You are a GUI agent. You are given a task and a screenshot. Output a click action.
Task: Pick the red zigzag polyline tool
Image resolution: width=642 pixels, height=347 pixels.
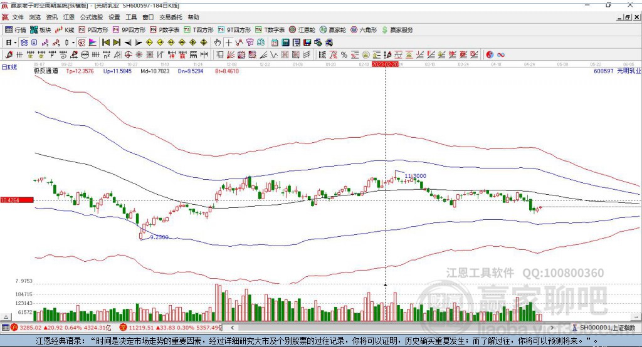[239, 43]
